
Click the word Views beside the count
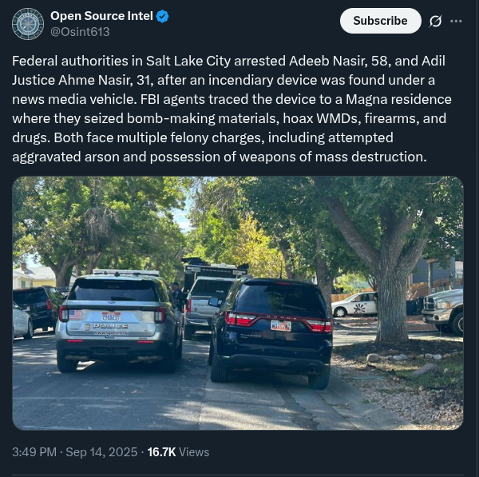[x=194, y=451]
